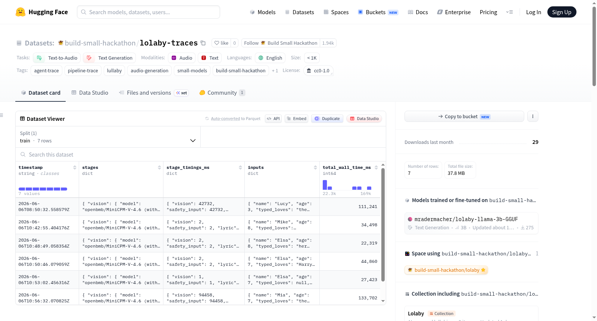The width and height of the screenshot is (597, 321).
Task: Expand the additional navigation menu icon
Action: tap(509, 12)
